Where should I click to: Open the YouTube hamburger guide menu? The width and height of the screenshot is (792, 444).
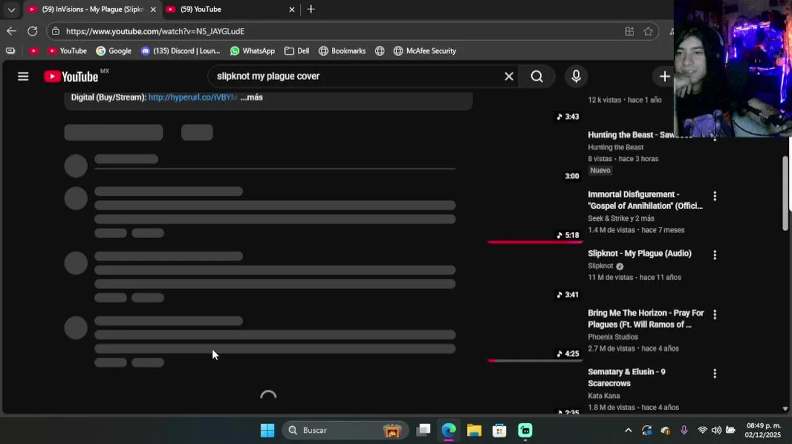click(x=23, y=76)
